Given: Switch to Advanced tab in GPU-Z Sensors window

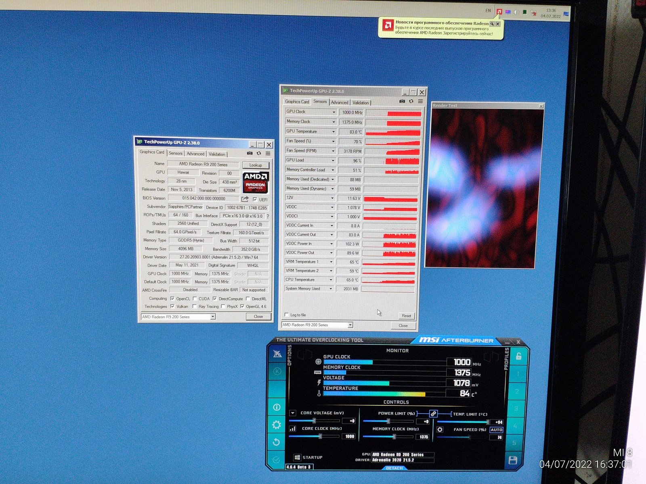Looking at the screenshot, I should tap(340, 102).
